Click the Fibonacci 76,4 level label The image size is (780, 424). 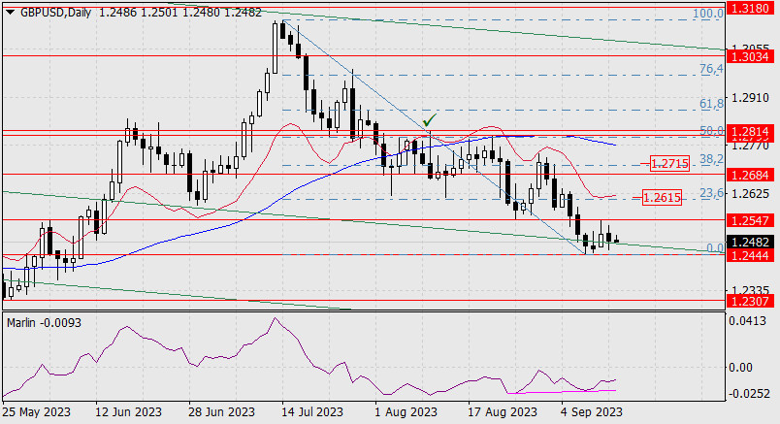(x=711, y=69)
